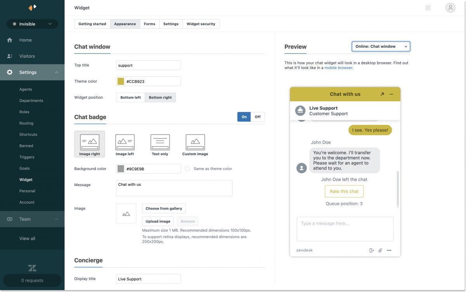Click the paperclip attachment icon in the preview
The height and width of the screenshot is (292, 466).
pyautogui.click(x=380, y=250)
